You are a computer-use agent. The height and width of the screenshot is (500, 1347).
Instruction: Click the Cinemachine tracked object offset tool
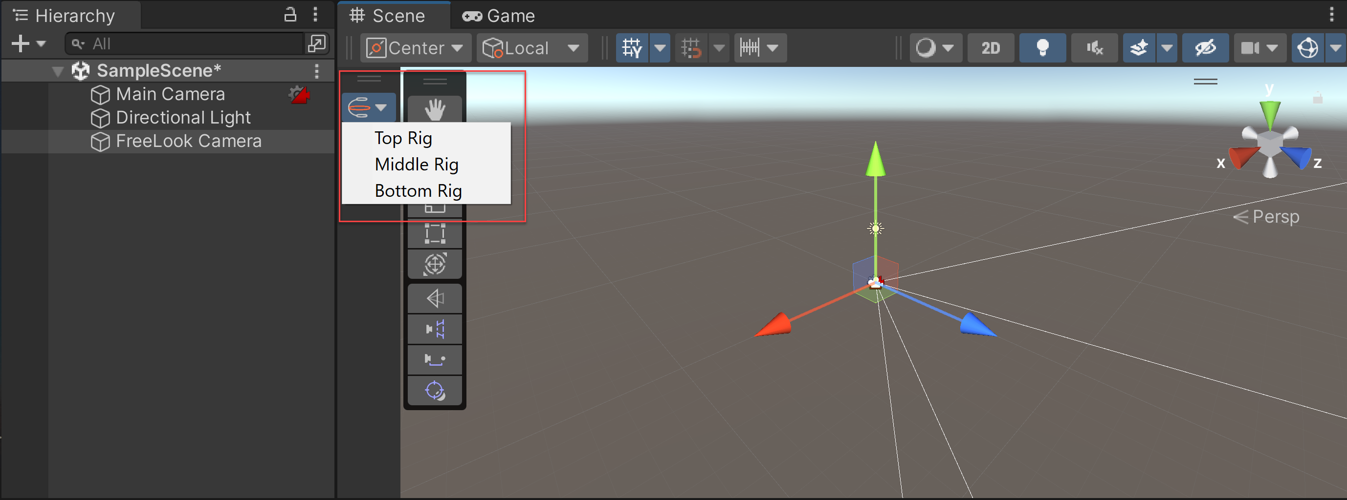434,390
